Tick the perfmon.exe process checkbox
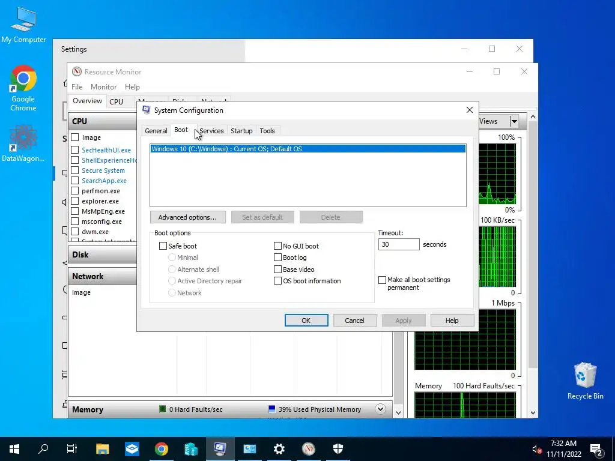The width and height of the screenshot is (615, 461). tap(75, 190)
